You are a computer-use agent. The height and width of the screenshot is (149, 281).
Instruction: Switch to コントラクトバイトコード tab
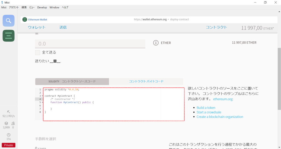[x=146, y=81]
